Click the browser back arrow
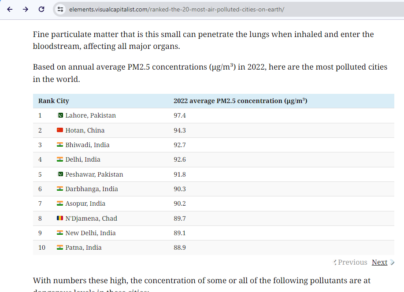404x292 pixels. pos(10,10)
